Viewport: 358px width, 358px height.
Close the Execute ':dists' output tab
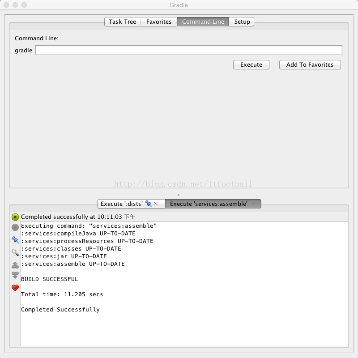156,204
